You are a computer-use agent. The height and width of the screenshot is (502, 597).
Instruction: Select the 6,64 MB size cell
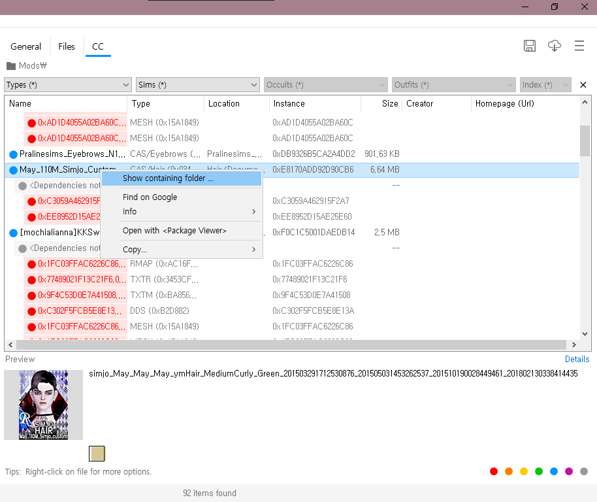pos(385,169)
